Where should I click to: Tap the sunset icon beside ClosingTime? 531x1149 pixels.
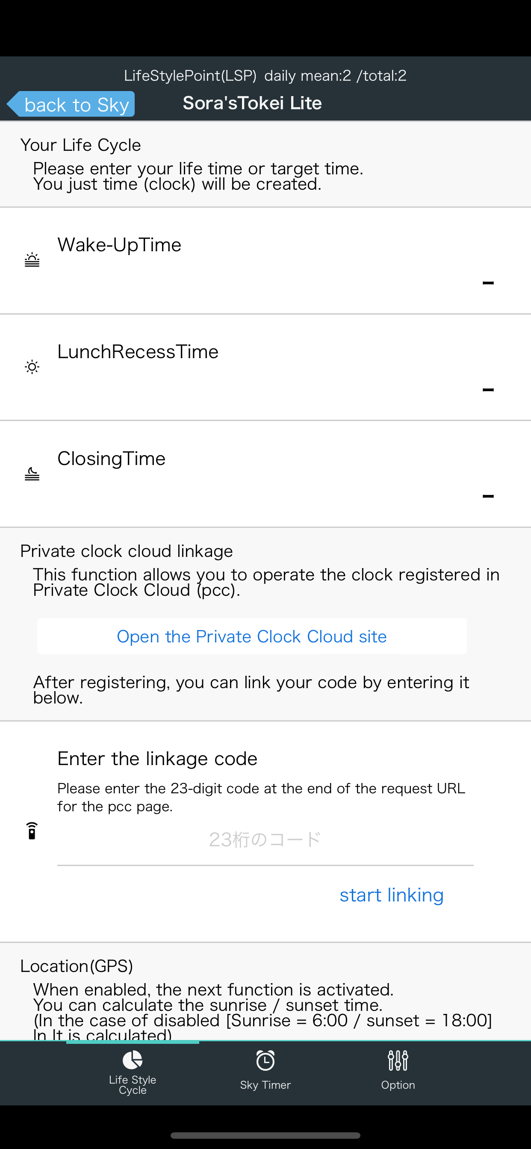click(32, 474)
